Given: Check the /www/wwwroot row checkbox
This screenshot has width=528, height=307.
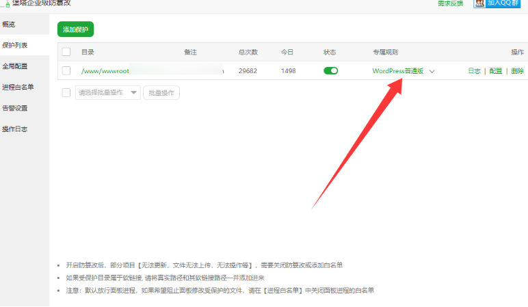Looking at the screenshot, I should [x=66, y=70].
